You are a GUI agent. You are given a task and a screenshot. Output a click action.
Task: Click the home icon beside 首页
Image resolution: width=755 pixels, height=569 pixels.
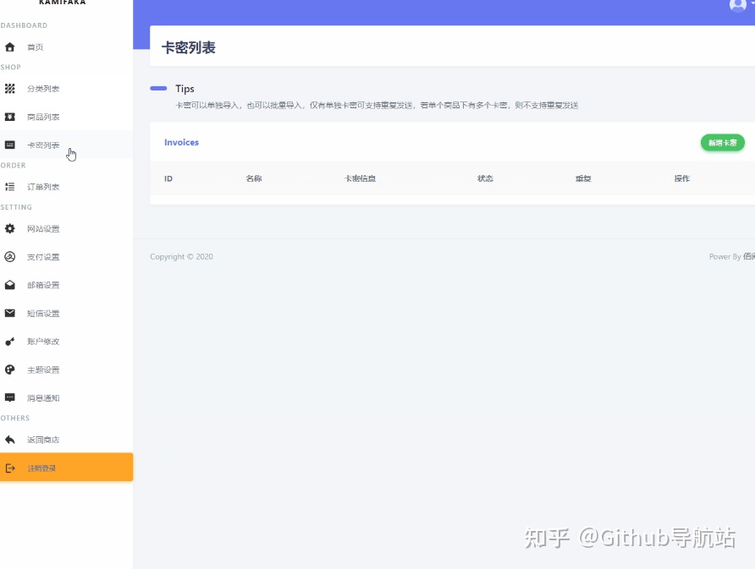[x=9, y=47]
